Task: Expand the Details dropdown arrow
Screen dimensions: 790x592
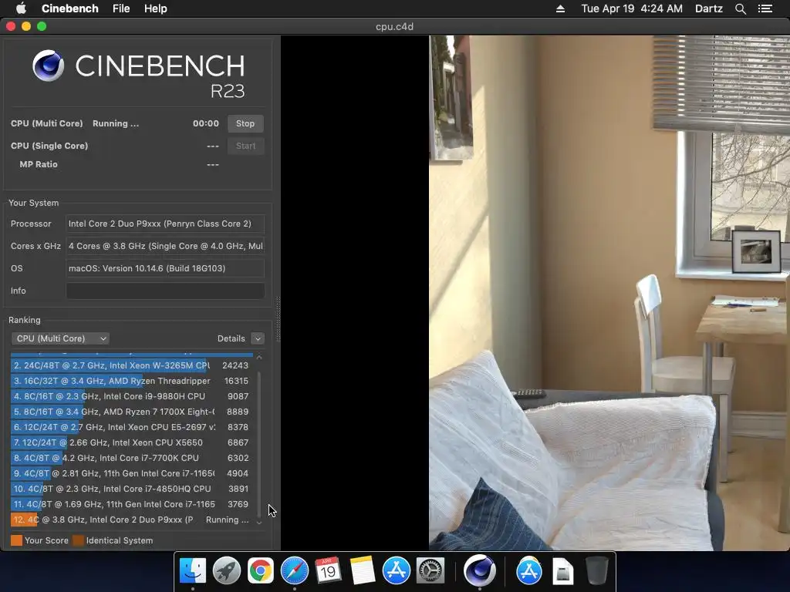Action: click(x=258, y=338)
